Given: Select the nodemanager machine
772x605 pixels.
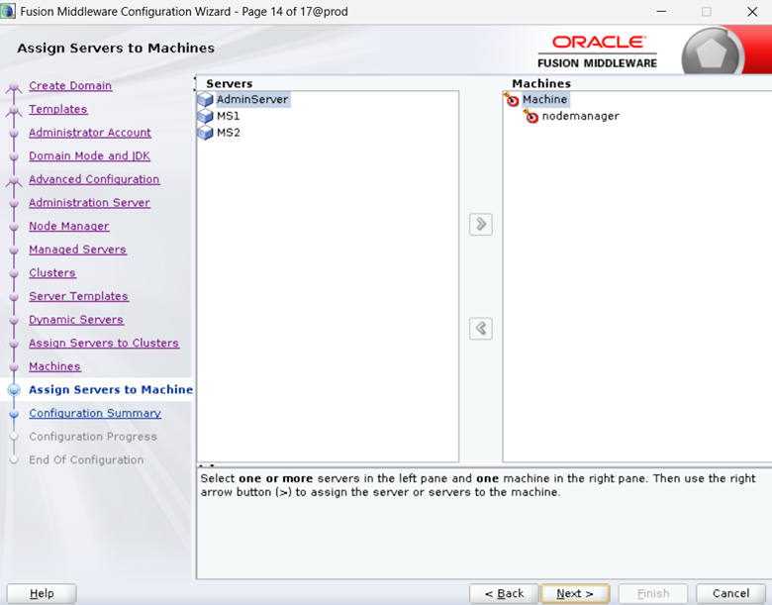Looking at the screenshot, I should pyautogui.click(x=580, y=116).
